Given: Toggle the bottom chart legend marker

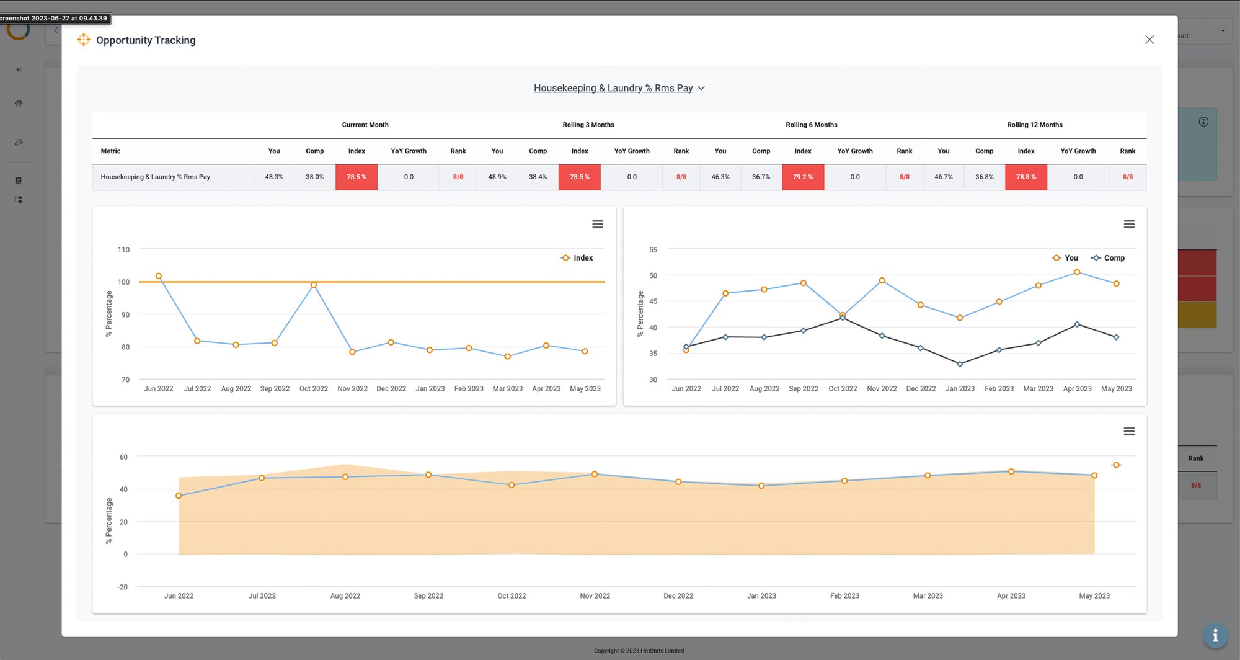Looking at the screenshot, I should point(1116,465).
